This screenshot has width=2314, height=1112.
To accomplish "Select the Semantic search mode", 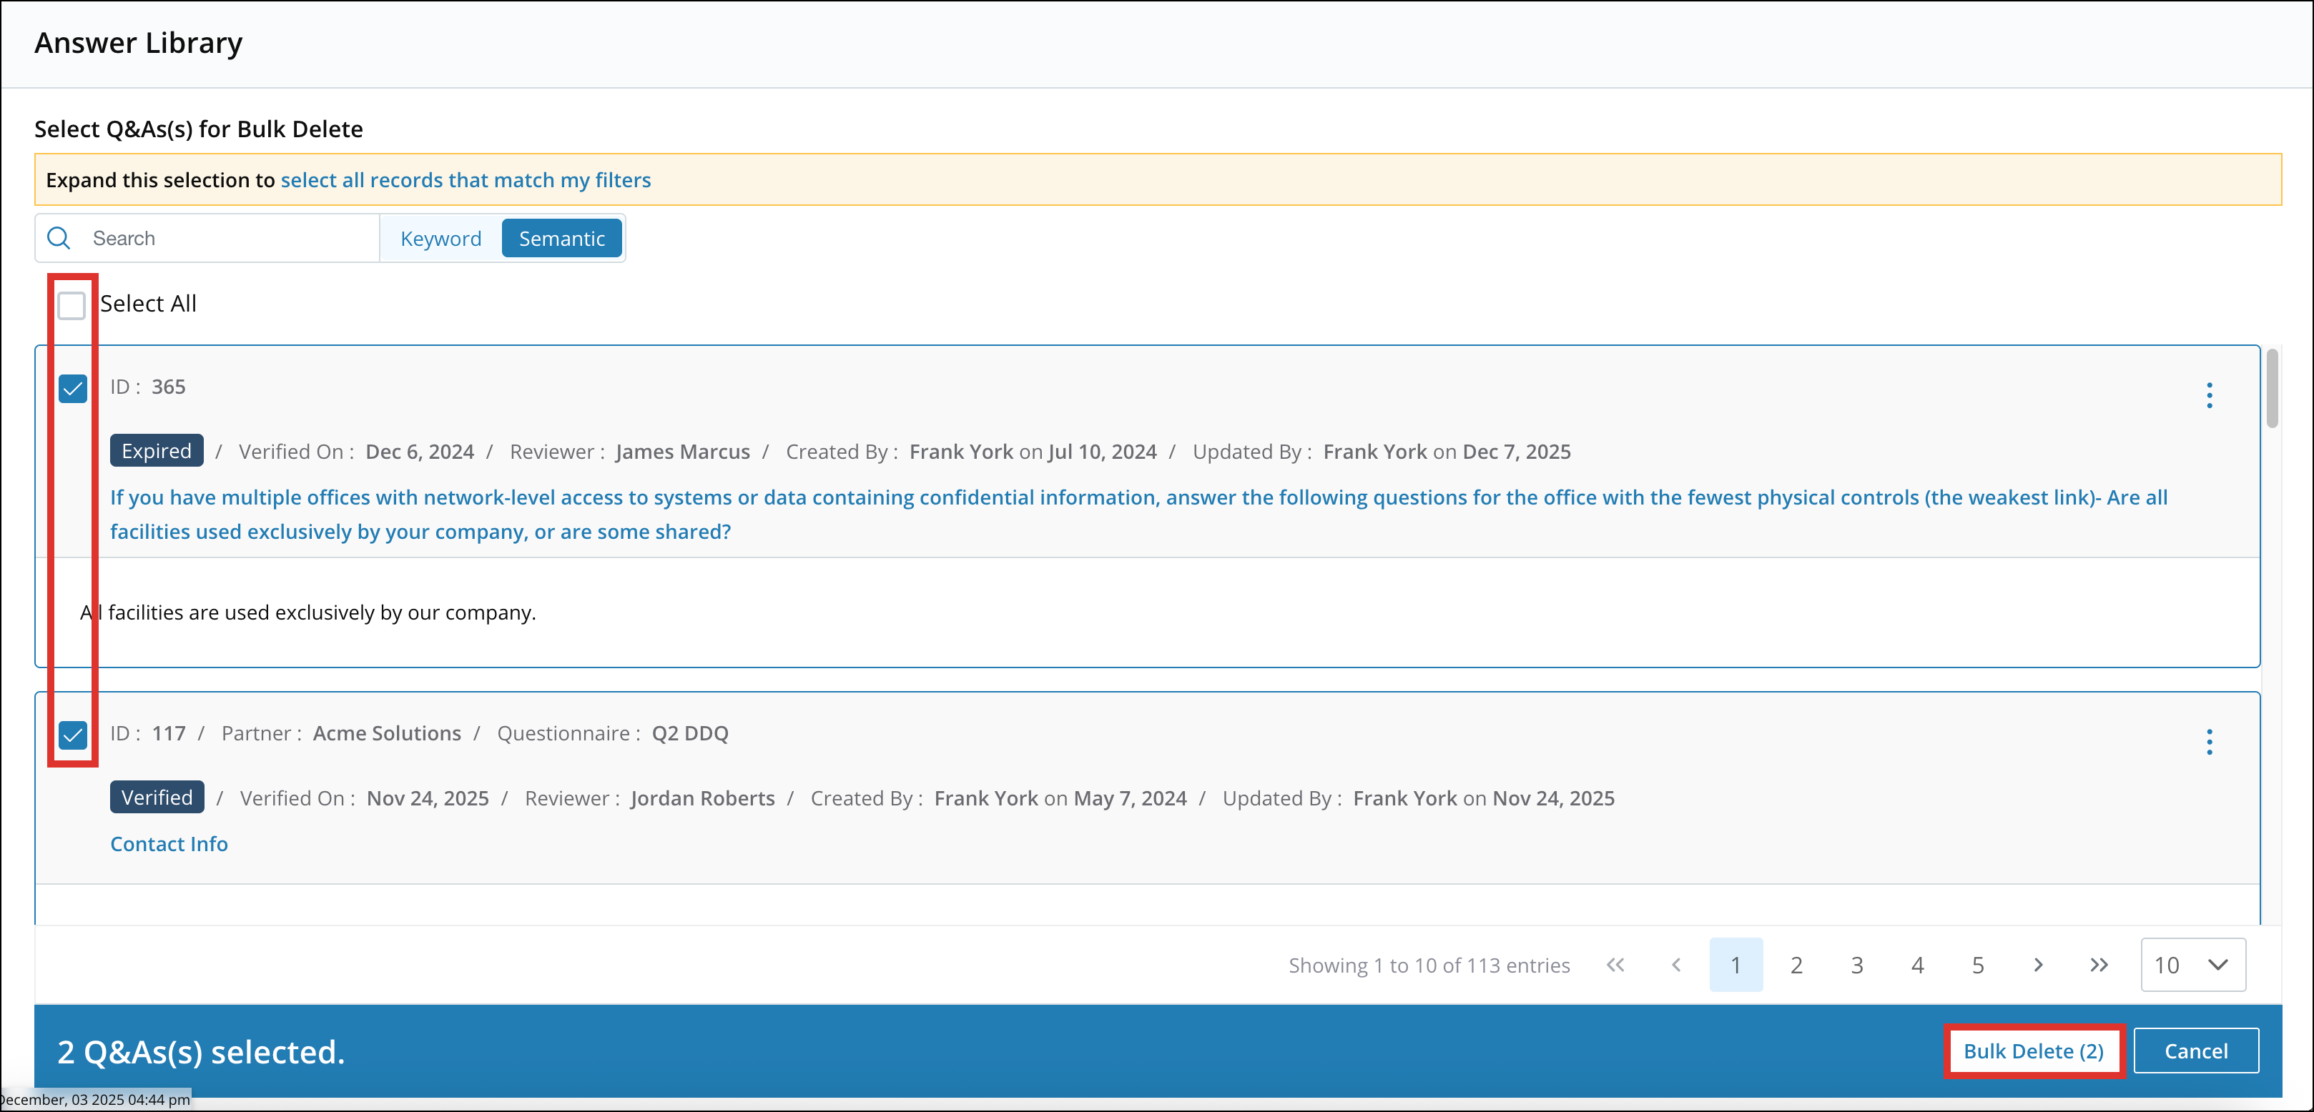I will coord(561,238).
